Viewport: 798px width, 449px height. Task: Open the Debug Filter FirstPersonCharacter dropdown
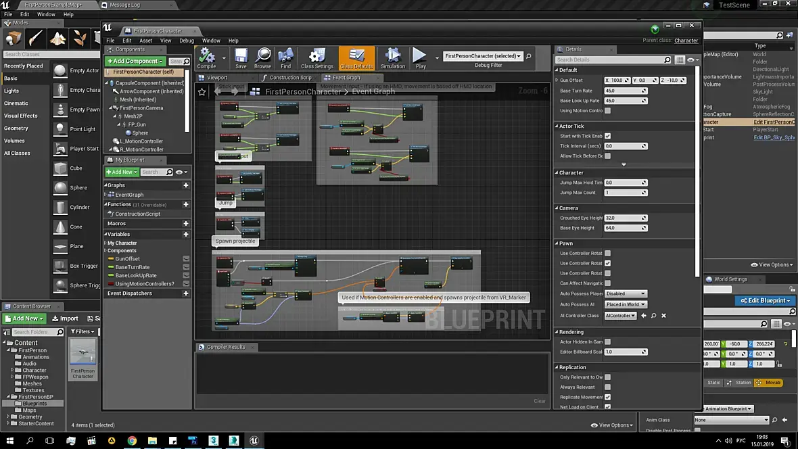483,56
